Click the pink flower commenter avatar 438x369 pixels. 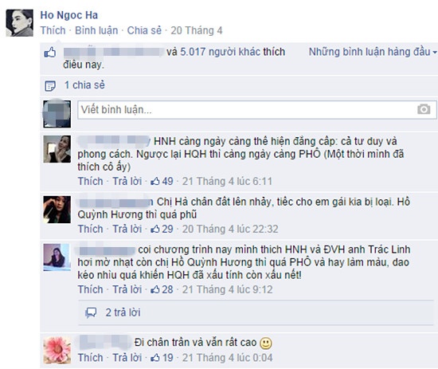pos(57,350)
